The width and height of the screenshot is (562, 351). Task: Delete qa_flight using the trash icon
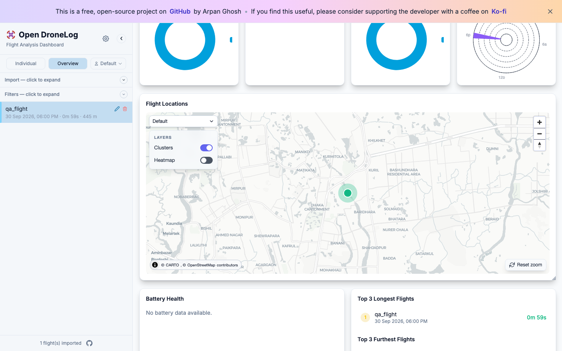[x=125, y=109]
